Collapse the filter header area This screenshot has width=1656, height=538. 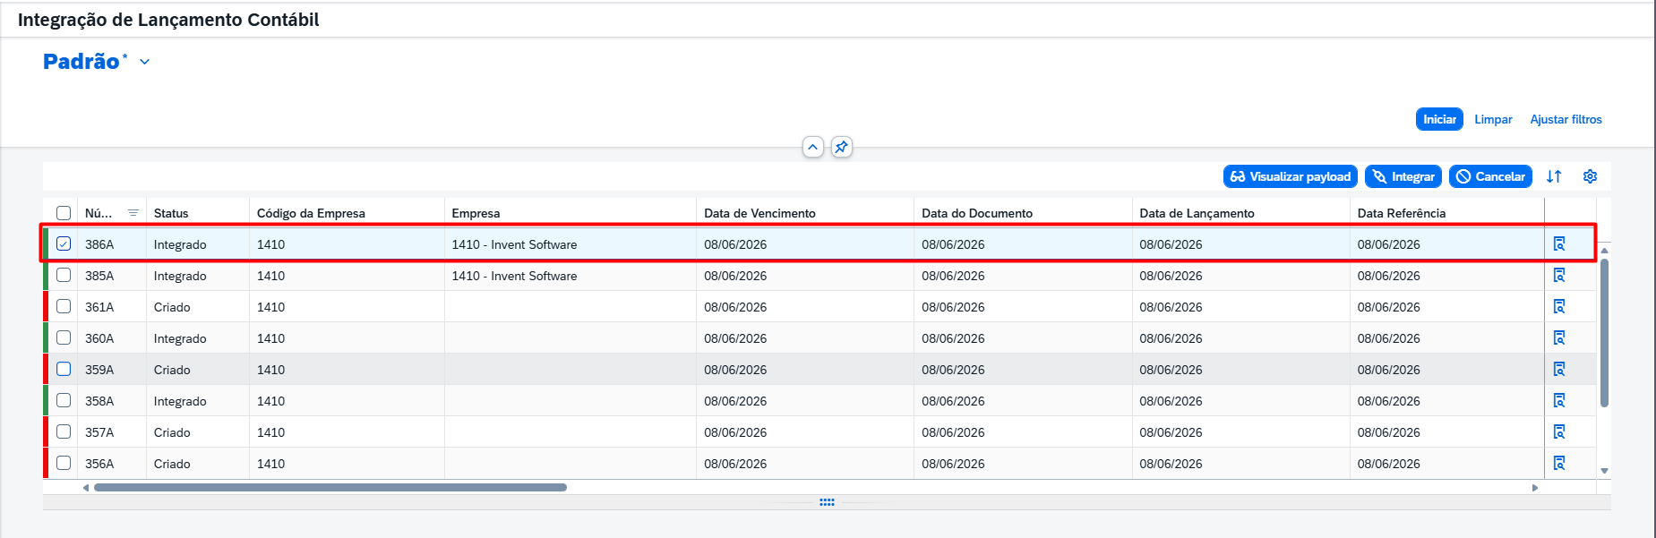[x=812, y=147]
